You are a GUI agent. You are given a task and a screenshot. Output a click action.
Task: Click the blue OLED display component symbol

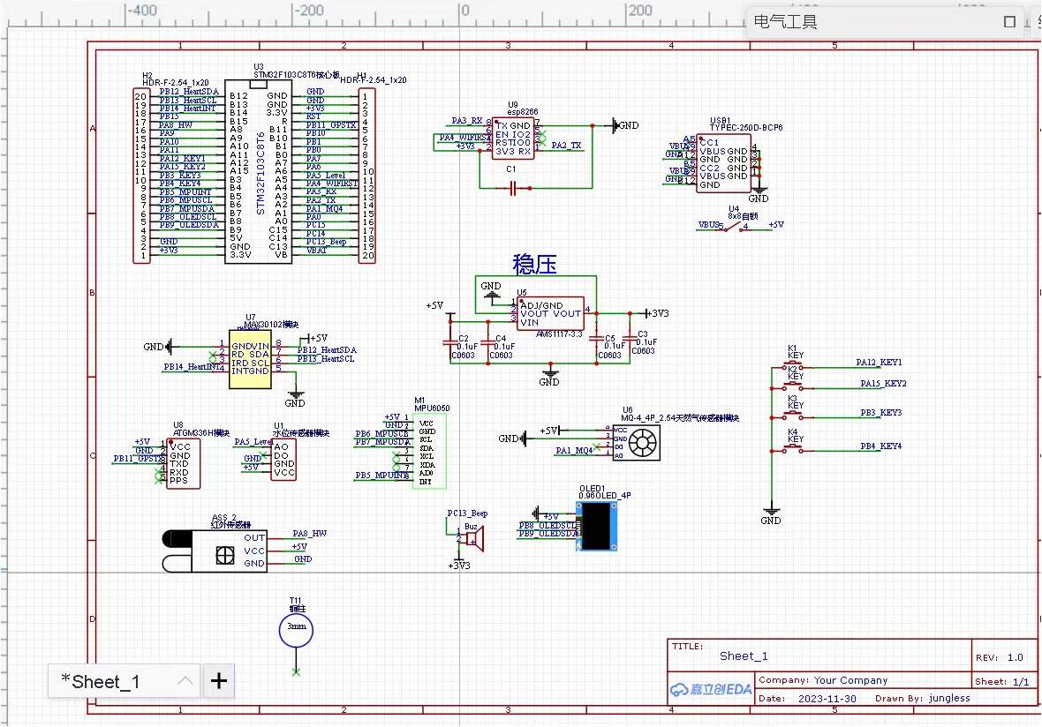597,526
